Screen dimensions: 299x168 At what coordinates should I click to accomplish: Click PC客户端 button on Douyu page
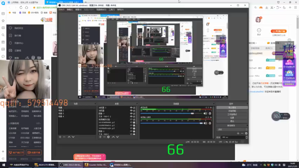[x=278, y=31]
